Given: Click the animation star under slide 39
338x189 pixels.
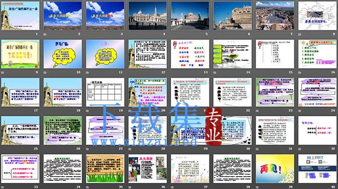Looking at the screenshot, I should pyautogui.click(x=257, y=187).
